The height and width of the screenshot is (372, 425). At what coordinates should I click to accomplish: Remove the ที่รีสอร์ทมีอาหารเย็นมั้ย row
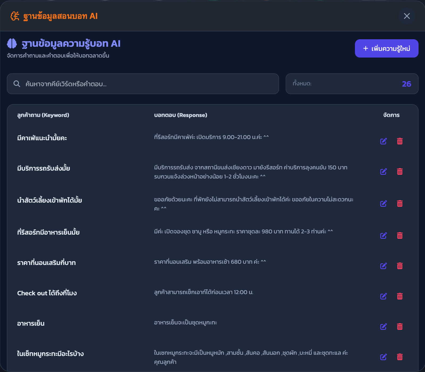click(x=399, y=236)
